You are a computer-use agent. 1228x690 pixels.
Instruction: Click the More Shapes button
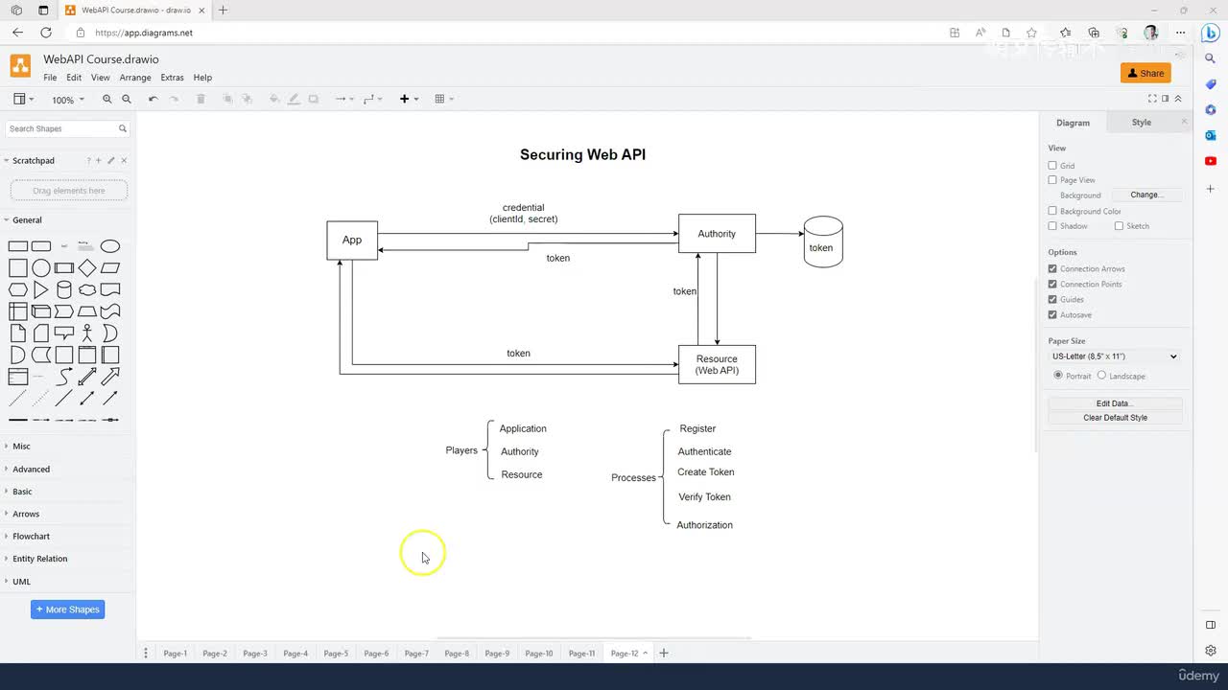[67, 609]
